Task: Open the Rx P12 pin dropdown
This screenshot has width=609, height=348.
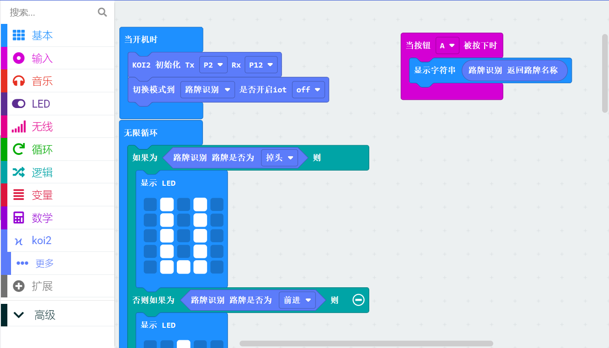Action: pos(261,65)
